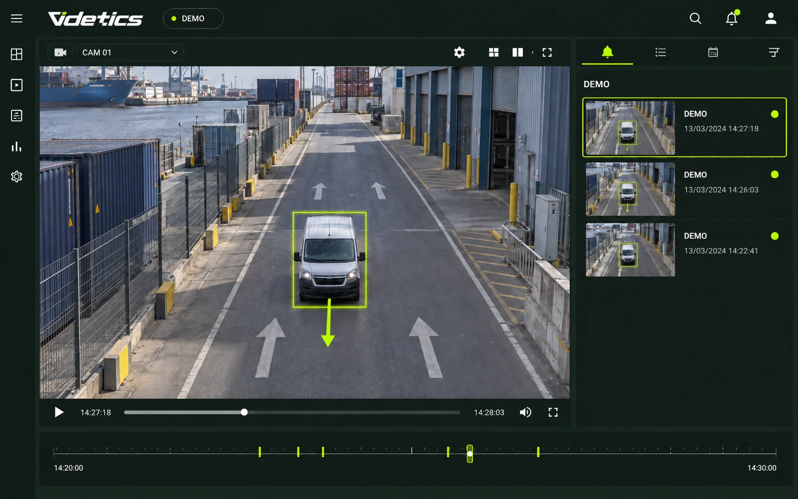The width and height of the screenshot is (798, 499).
Task: Open the hamburger main menu
Action: point(17,19)
